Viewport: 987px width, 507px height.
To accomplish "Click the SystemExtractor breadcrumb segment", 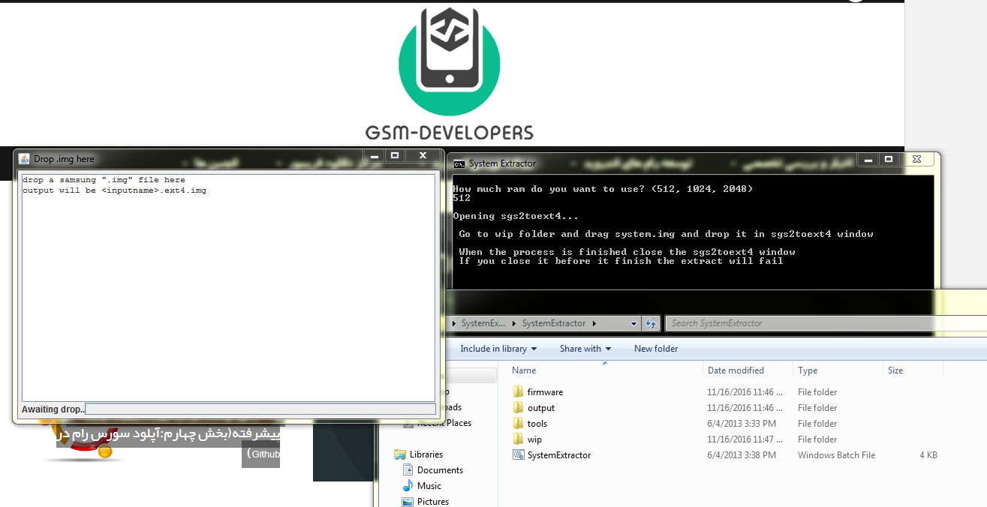I will coord(554,323).
